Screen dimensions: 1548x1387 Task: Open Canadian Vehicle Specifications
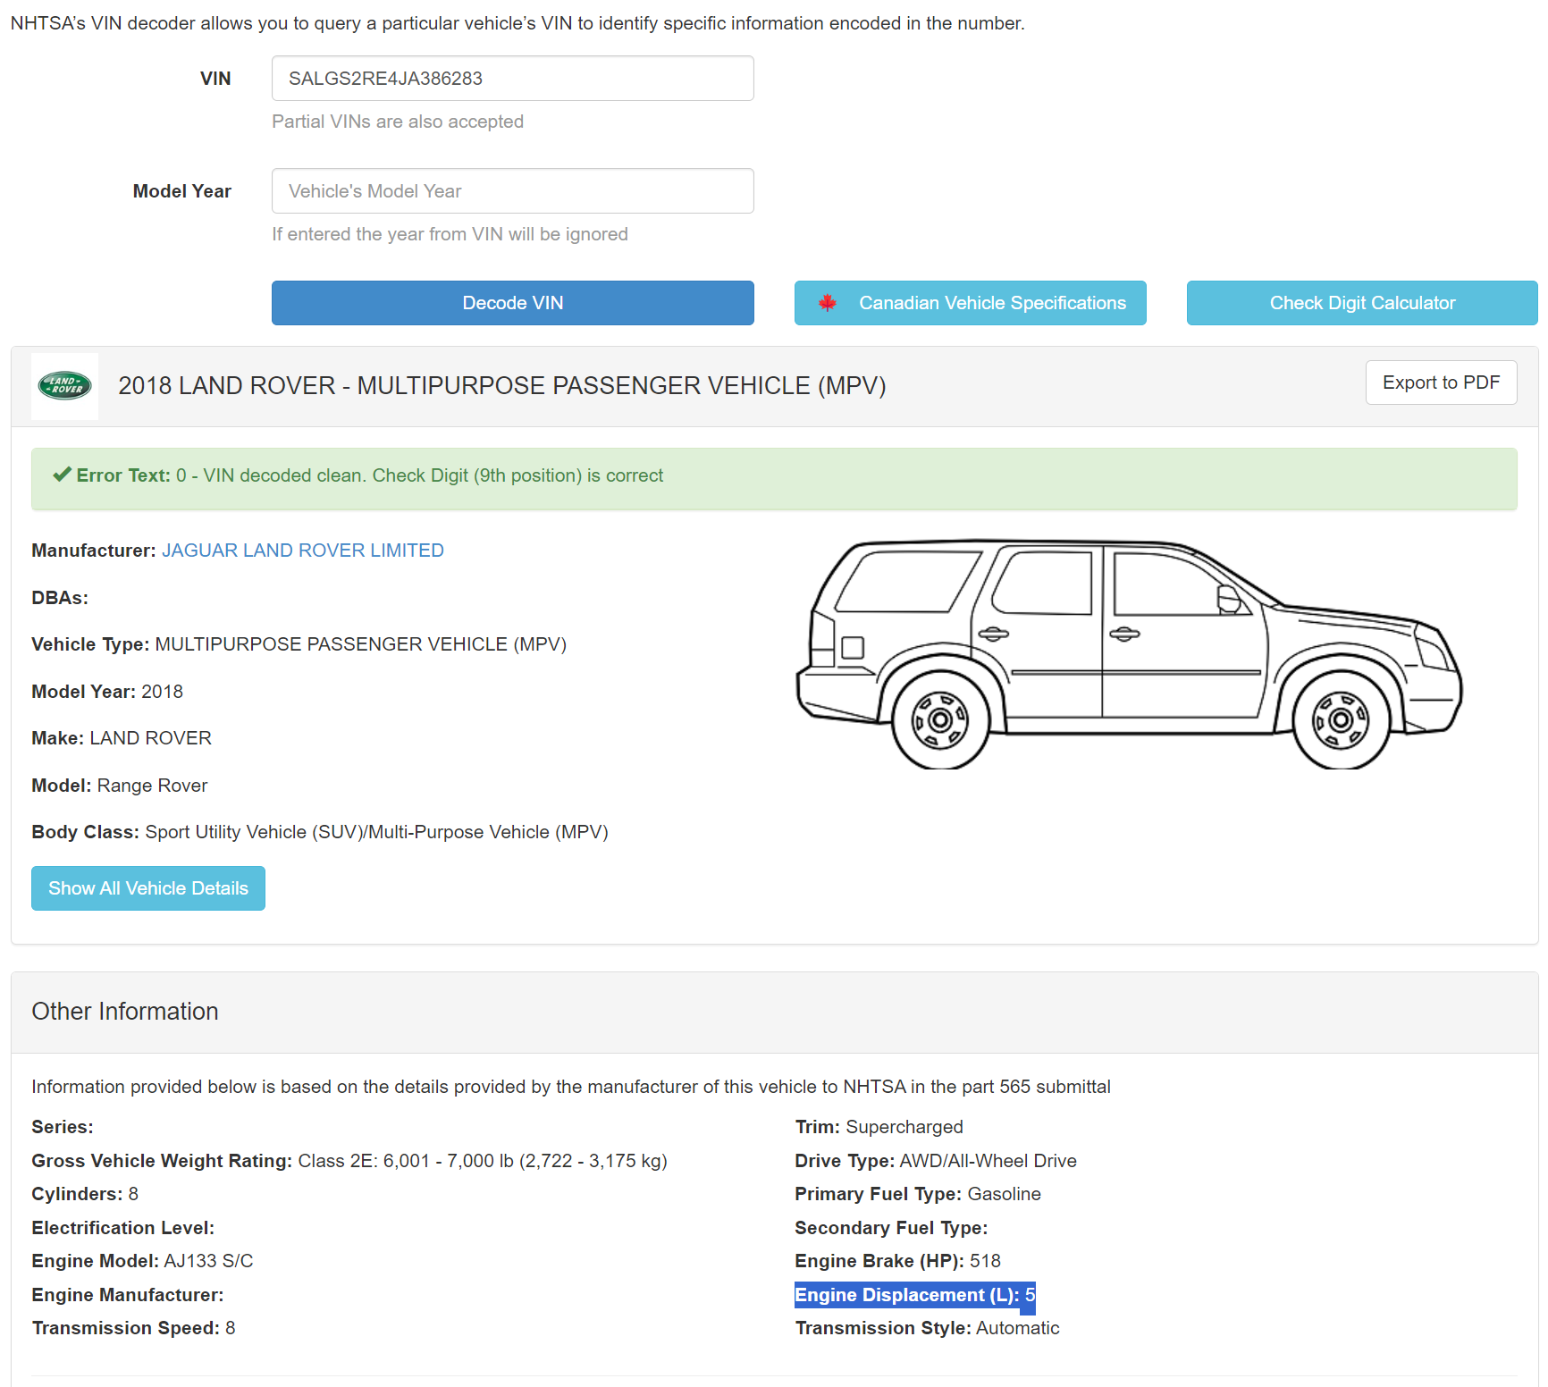pyautogui.click(x=970, y=303)
